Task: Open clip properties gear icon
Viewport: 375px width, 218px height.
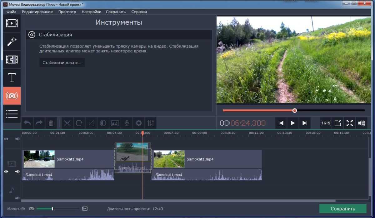Action: [x=139, y=123]
